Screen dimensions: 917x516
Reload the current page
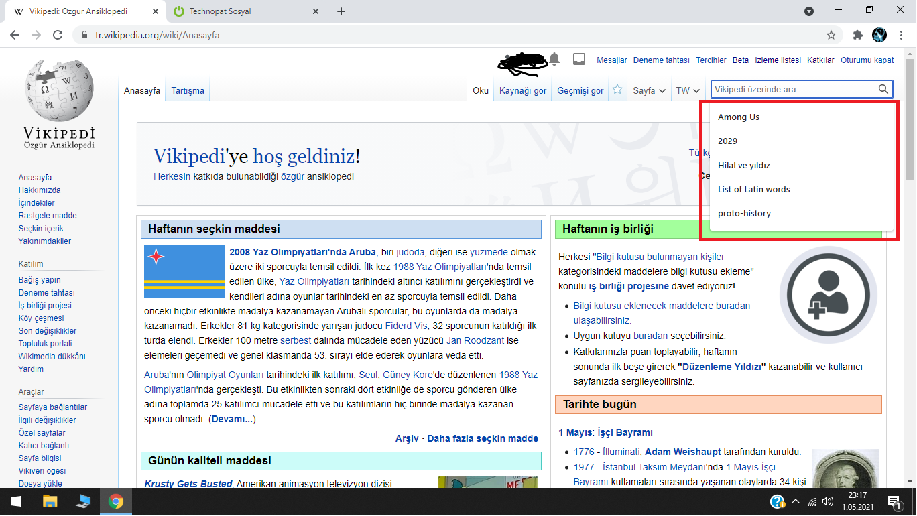58,35
